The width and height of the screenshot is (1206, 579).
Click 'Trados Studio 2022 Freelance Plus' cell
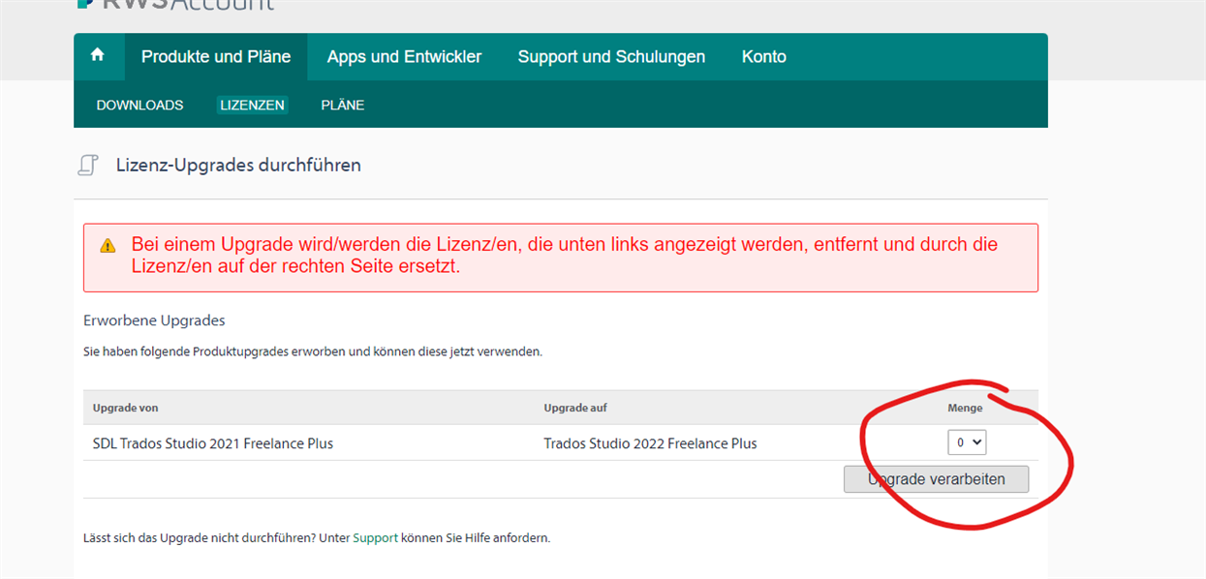[651, 443]
